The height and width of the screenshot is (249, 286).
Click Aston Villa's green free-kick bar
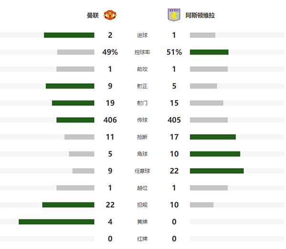[216, 171]
